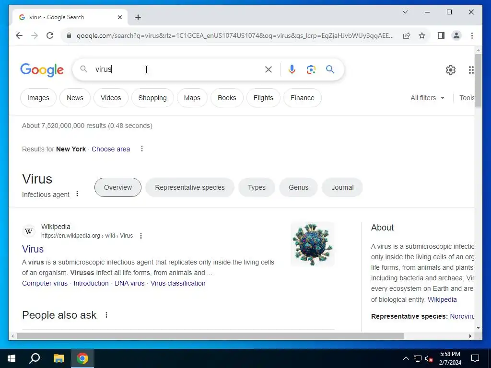
Task: Open options for the Wikipedia result
Action: tap(141, 236)
